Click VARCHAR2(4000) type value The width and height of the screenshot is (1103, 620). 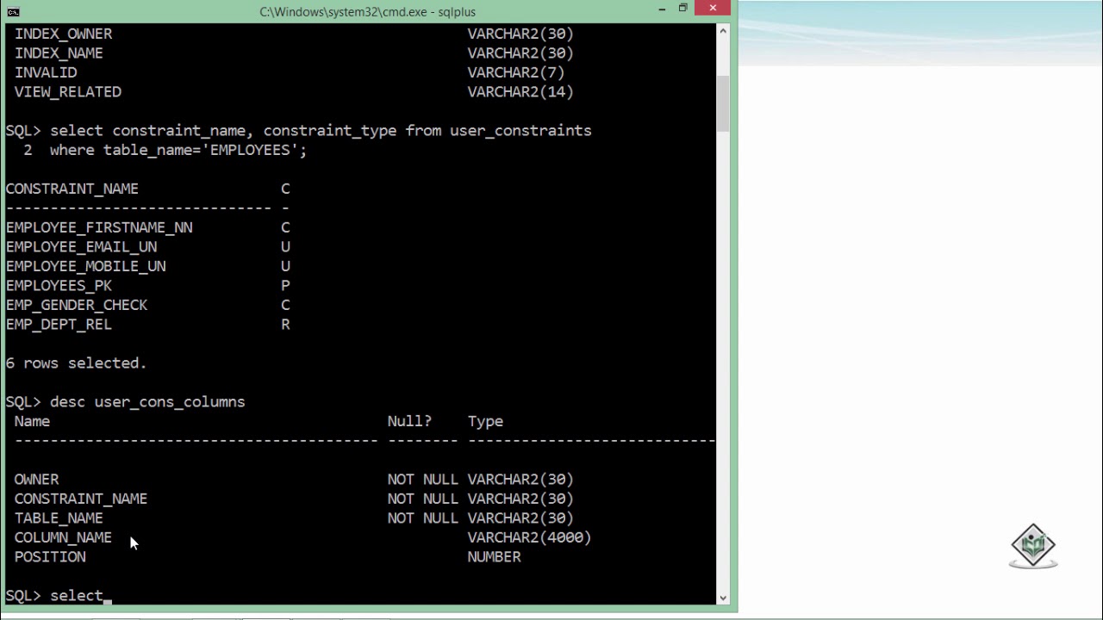pos(529,537)
